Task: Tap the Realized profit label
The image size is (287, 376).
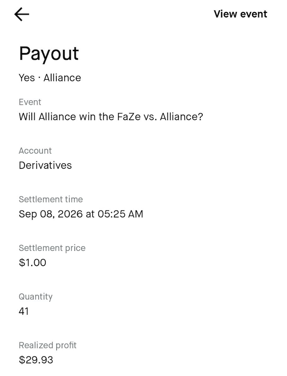Action: tap(47, 345)
